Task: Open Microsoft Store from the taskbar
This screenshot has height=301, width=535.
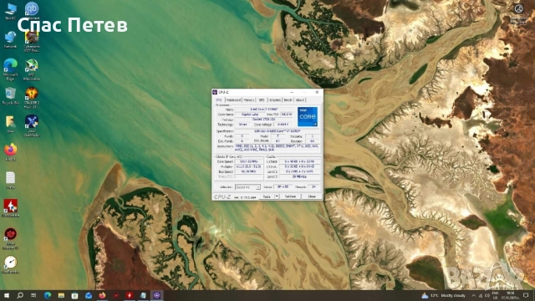Action: [74, 295]
